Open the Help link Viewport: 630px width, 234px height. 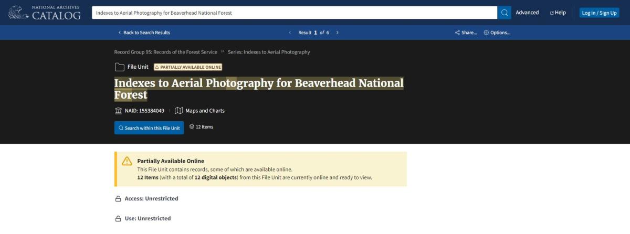point(558,13)
